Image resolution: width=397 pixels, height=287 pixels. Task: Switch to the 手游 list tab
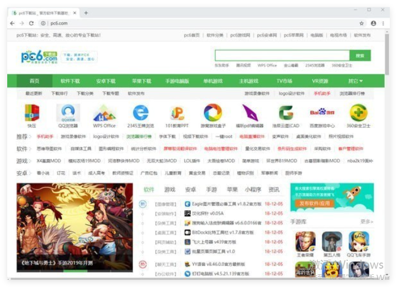tap(212, 190)
